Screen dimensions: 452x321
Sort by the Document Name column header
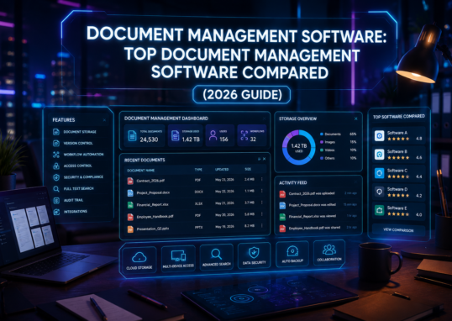(140, 171)
